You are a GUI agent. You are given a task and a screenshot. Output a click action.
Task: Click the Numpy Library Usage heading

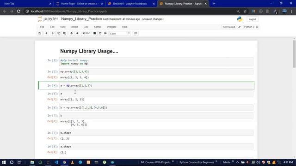tap(89, 51)
